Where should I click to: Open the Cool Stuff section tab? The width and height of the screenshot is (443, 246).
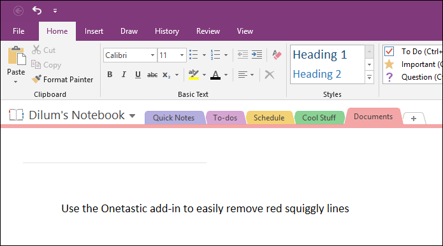[x=319, y=118]
